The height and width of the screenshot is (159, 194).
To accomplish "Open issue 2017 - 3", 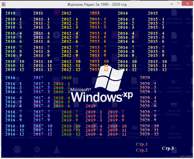I will (x=41, y=92).
